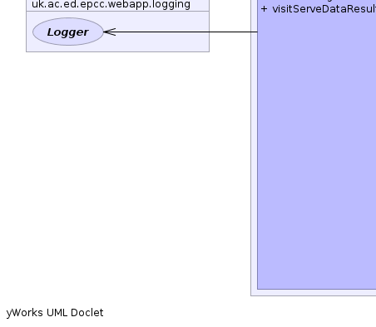Image resolution: width=376 pixels, height=327 pixels.
Task: Click the uk.ac.ed.epcc.webapp.logging package name
Action: pos(111,4)
